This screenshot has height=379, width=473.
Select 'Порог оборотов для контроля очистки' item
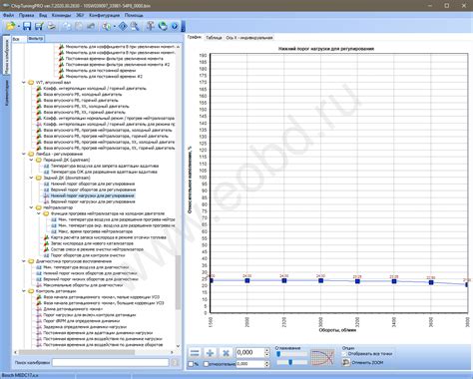[x=88, y=255]
